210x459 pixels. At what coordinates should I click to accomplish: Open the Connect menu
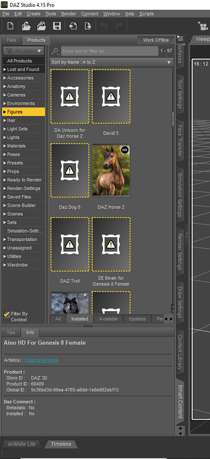point(90,14)
